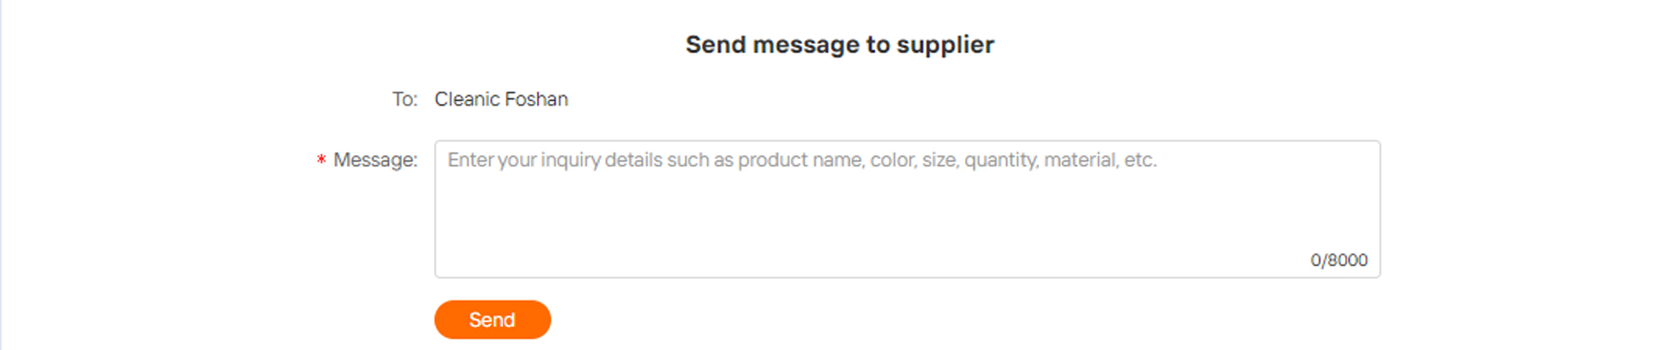The width and height of the screenshot is (1677, 350).
Task: Click the word "supplier" in the heading
Action: tap(945, 45)
